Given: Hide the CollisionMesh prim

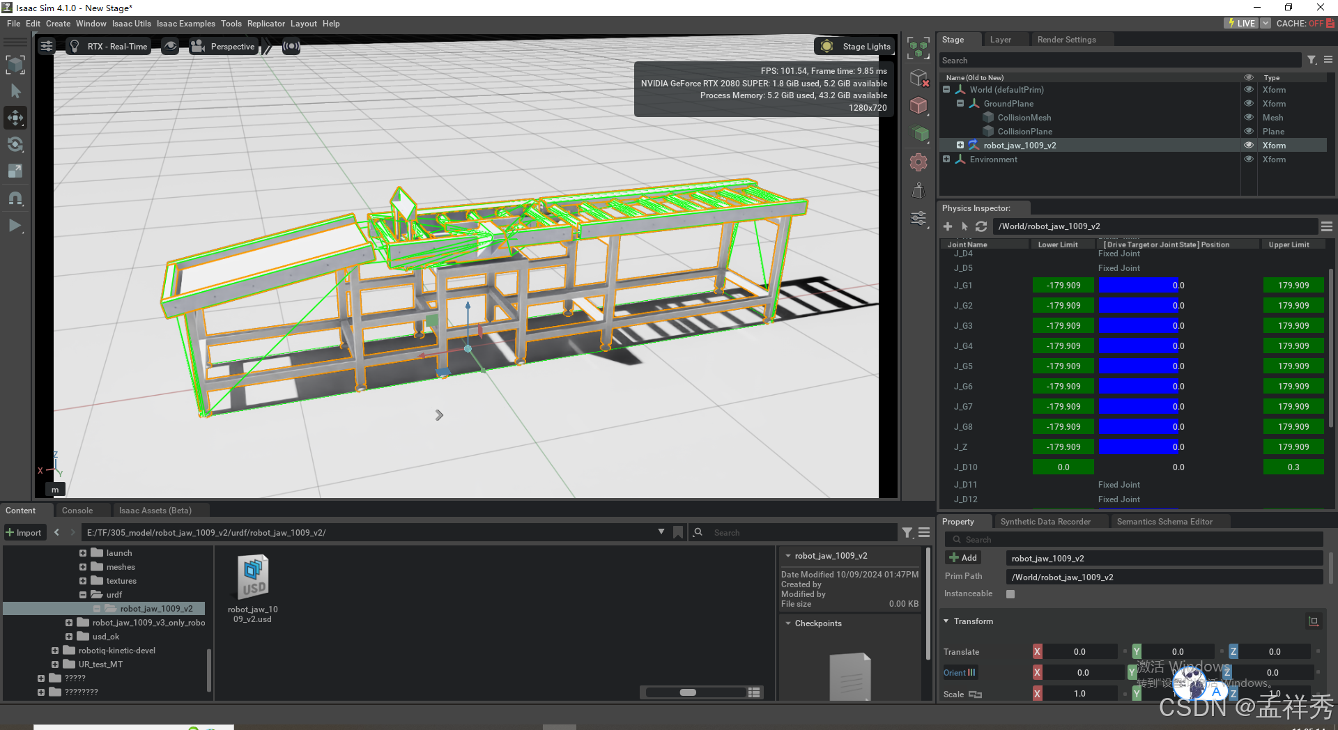Looking at the screenshot, I should [x=1249, y=117].
